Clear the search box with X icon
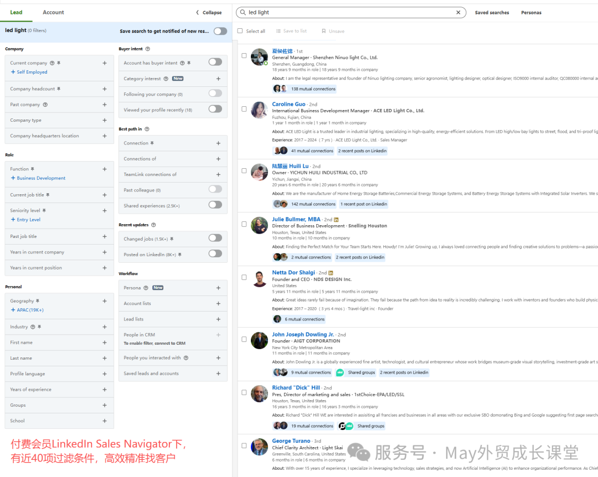 click(458, 12)
